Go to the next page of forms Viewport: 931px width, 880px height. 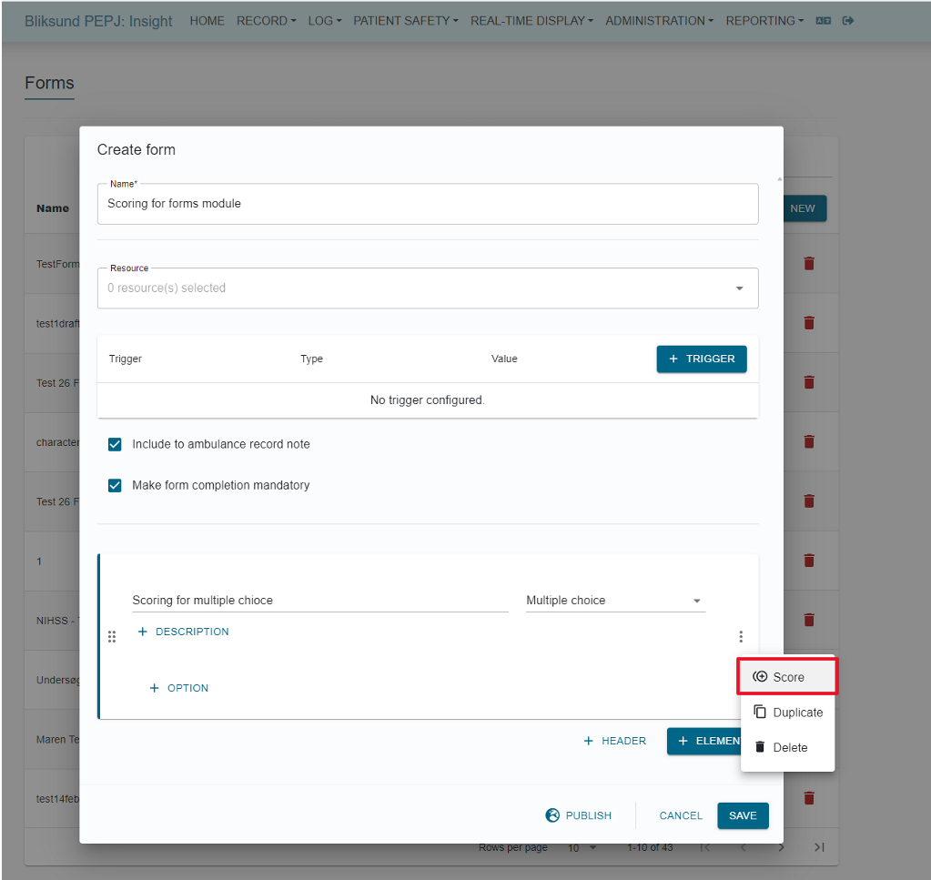click(782, 847)
